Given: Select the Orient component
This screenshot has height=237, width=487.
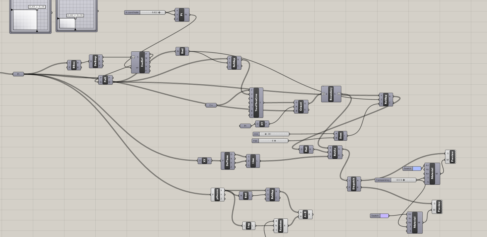Looking at the screenshot, I should click(301, 107).
